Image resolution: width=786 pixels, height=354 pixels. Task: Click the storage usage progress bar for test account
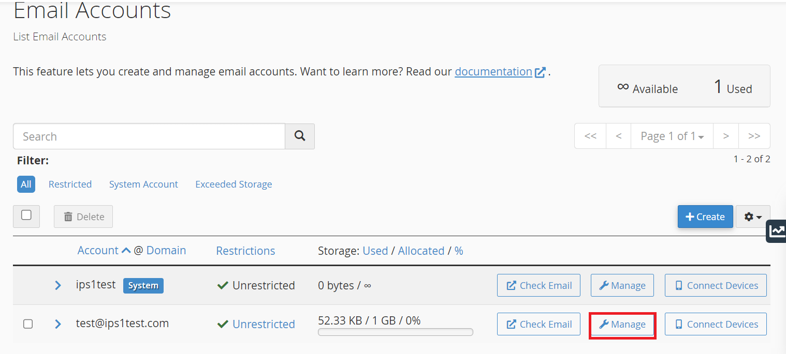coord(395,332)
